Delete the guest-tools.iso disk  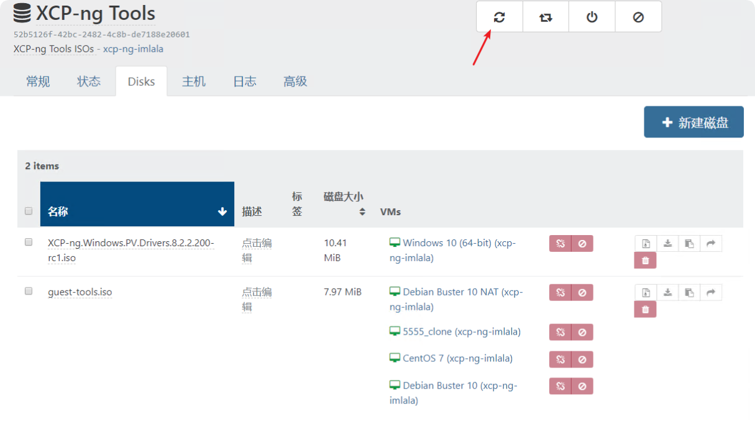tap(645, 309)
